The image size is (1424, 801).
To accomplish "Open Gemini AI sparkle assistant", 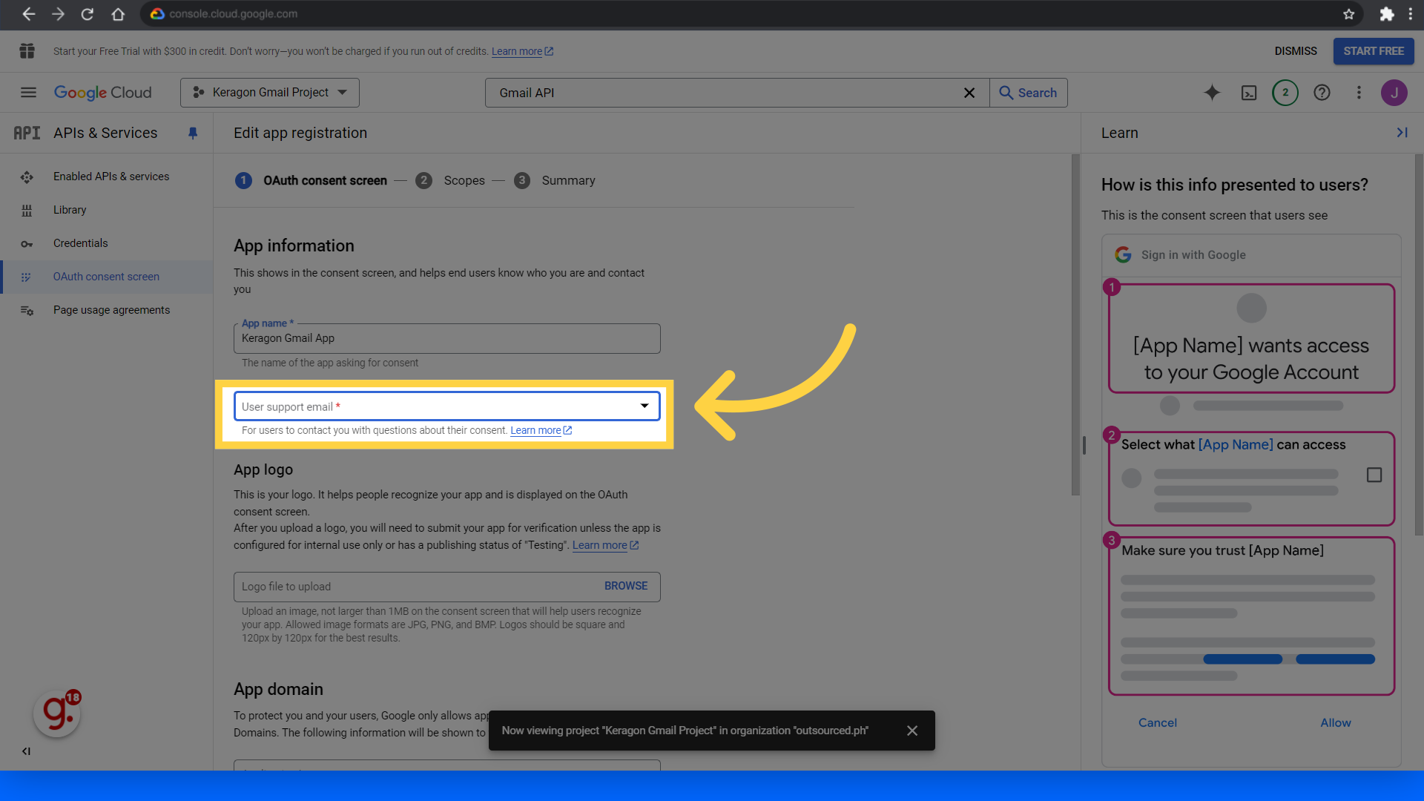I will tap(1212, 93).
